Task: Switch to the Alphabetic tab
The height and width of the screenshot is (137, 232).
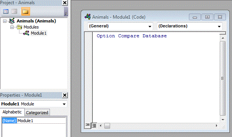Action: [12, 112]
